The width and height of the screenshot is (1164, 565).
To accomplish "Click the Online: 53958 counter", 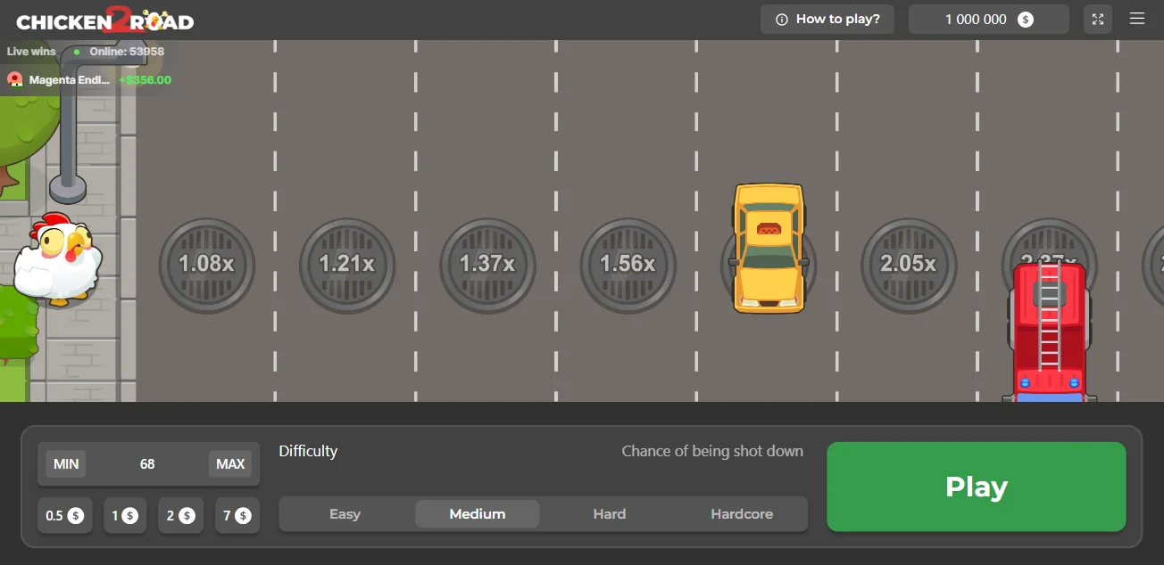I will coord(127,51).
